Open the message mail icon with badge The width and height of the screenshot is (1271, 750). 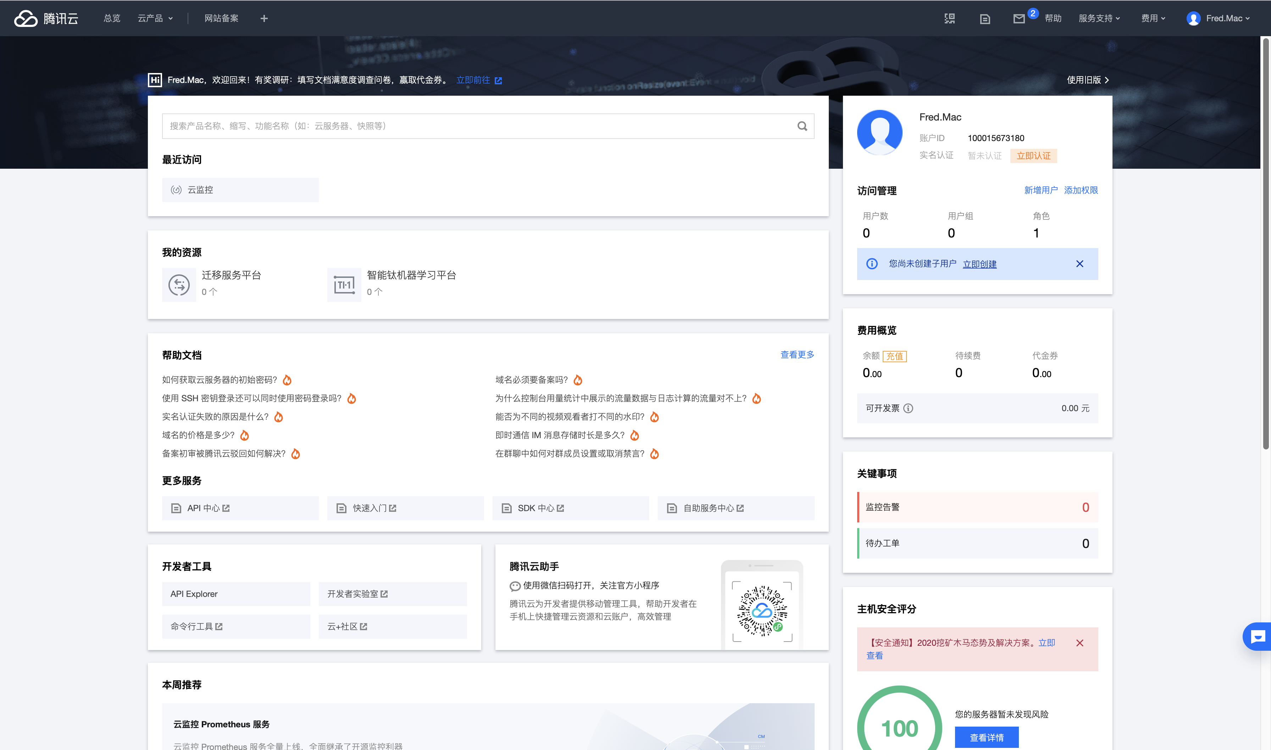point(1019,19)
